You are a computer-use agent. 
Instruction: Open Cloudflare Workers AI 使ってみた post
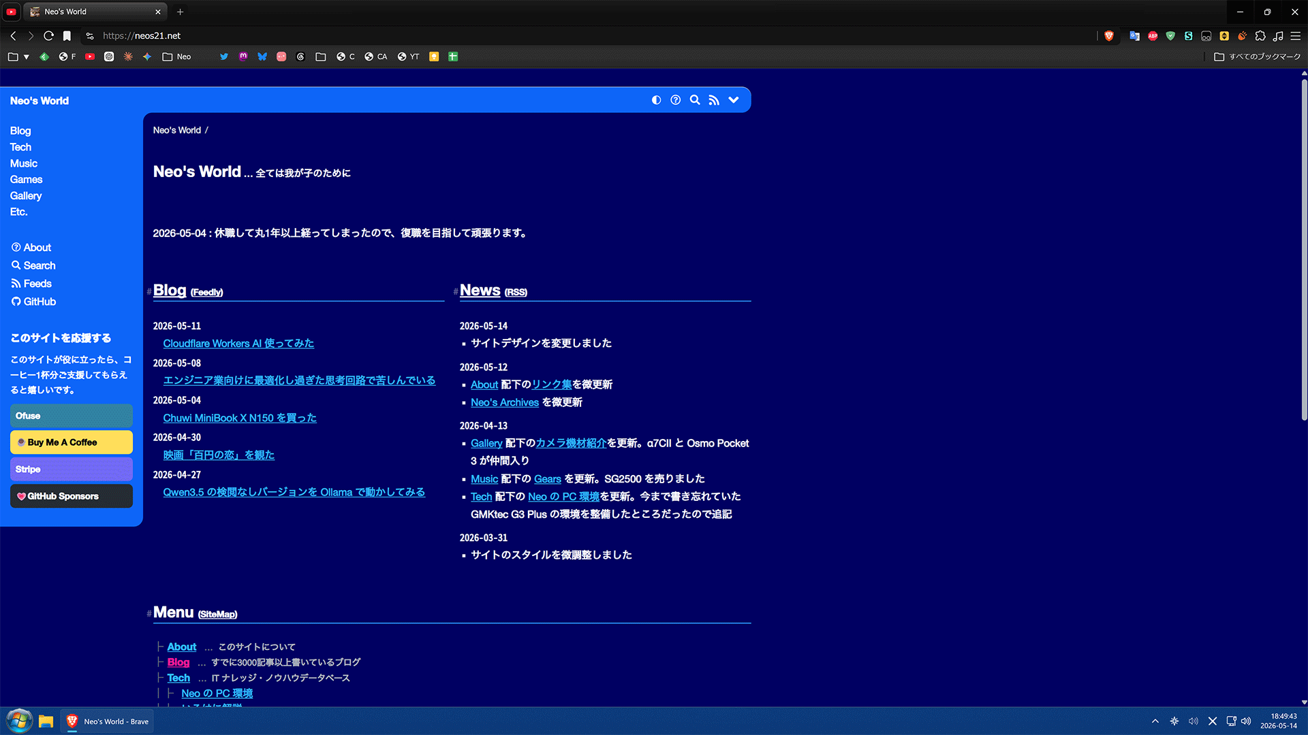[x=238, y=344]
